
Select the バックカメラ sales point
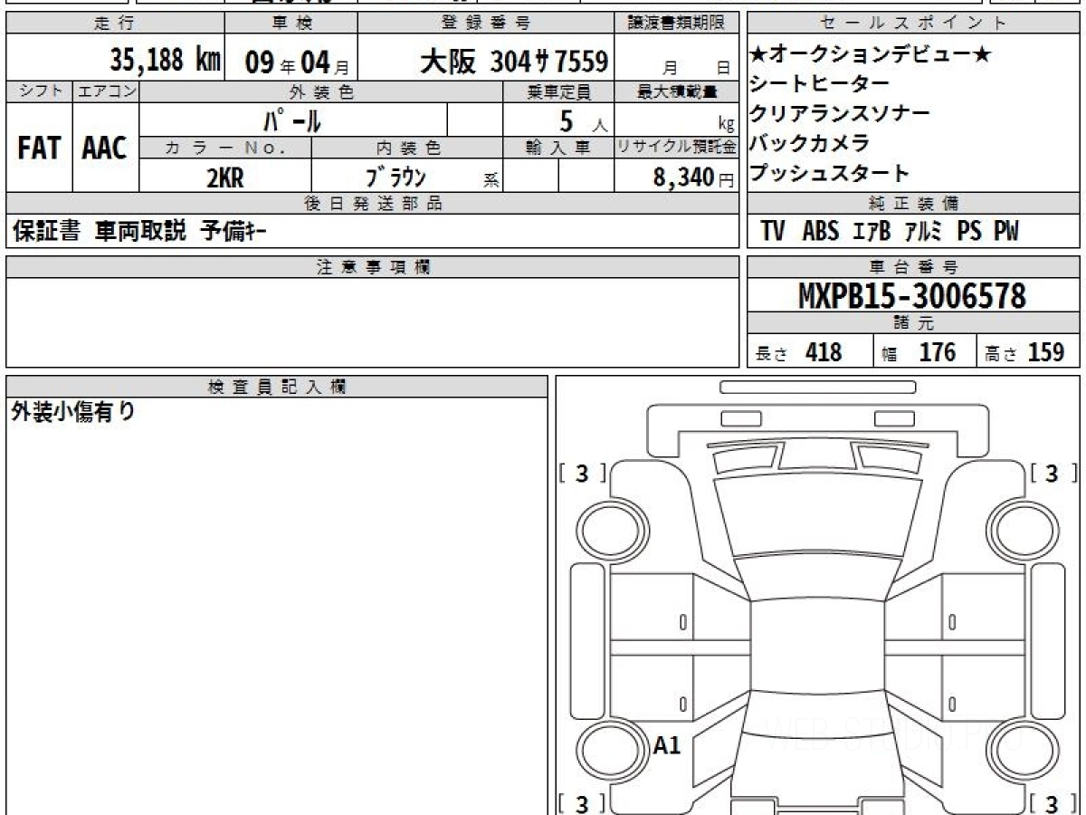click(x=809, y=143)
